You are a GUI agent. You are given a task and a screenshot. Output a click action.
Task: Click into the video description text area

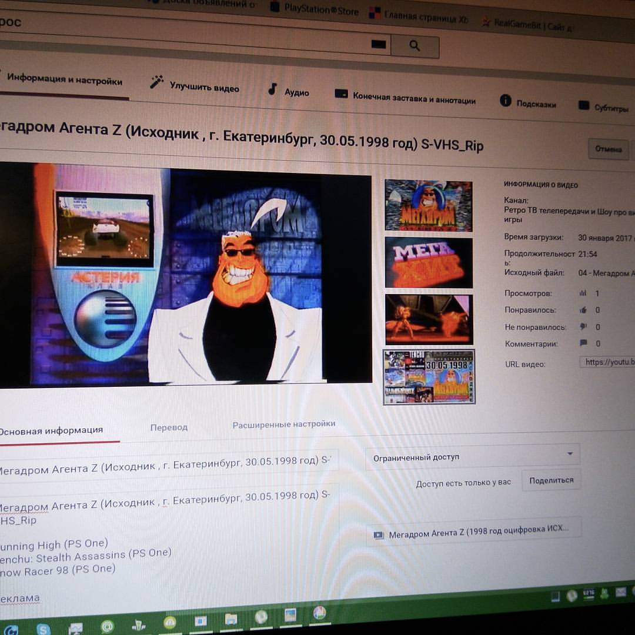(x=169, y=547)
